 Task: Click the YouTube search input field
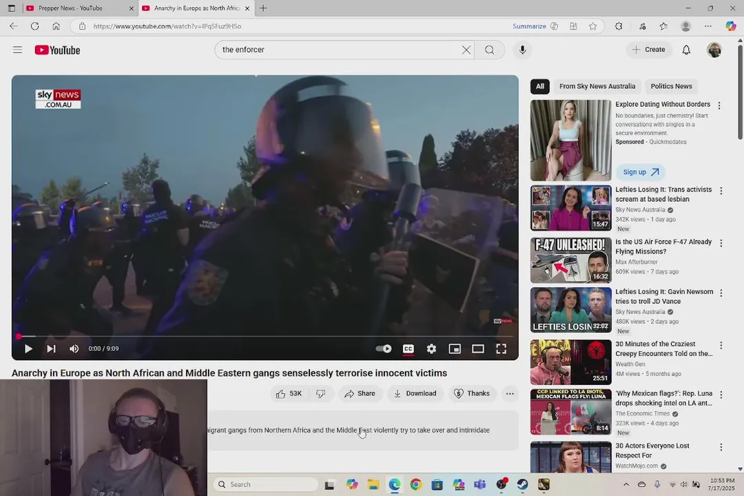coord(339,50)
